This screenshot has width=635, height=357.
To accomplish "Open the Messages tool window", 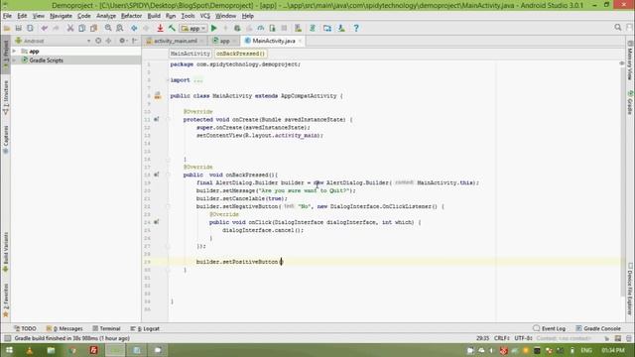I will pyautogui.click(x=64, y=328).
